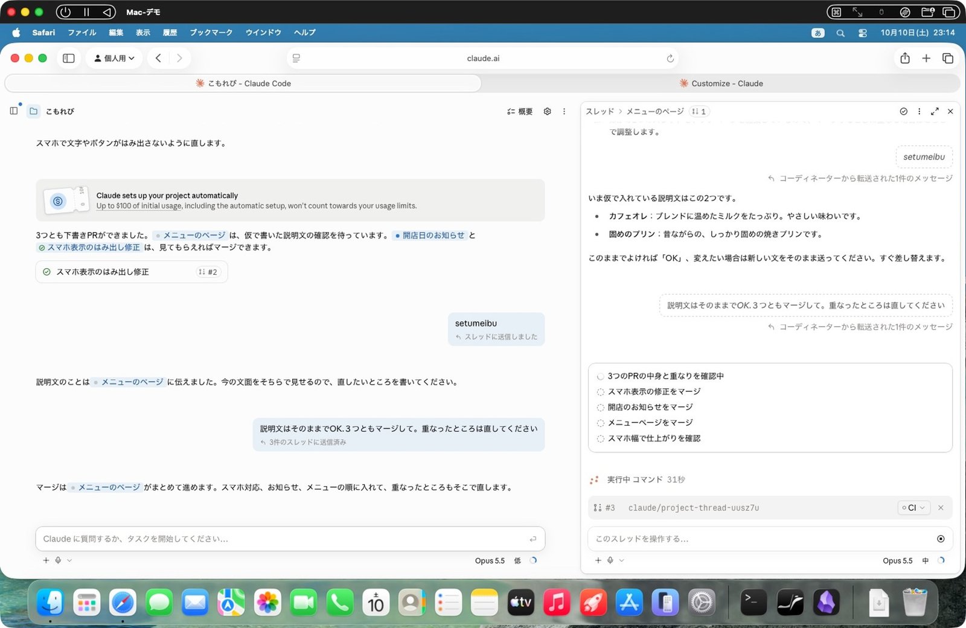Focus the このスレッドを操作する input field
Screen dimensions: 966x628
tap(770, 539)
